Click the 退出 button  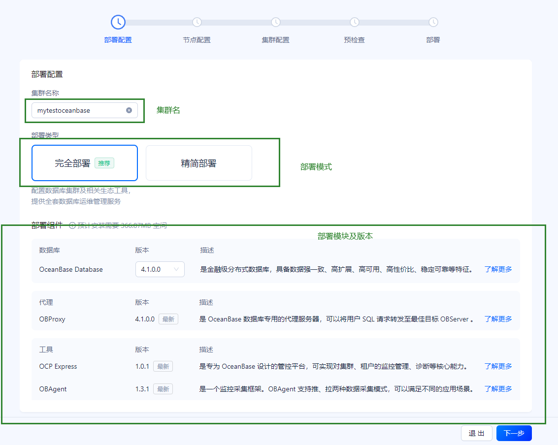pyautogui.click(x=477, y=433)
